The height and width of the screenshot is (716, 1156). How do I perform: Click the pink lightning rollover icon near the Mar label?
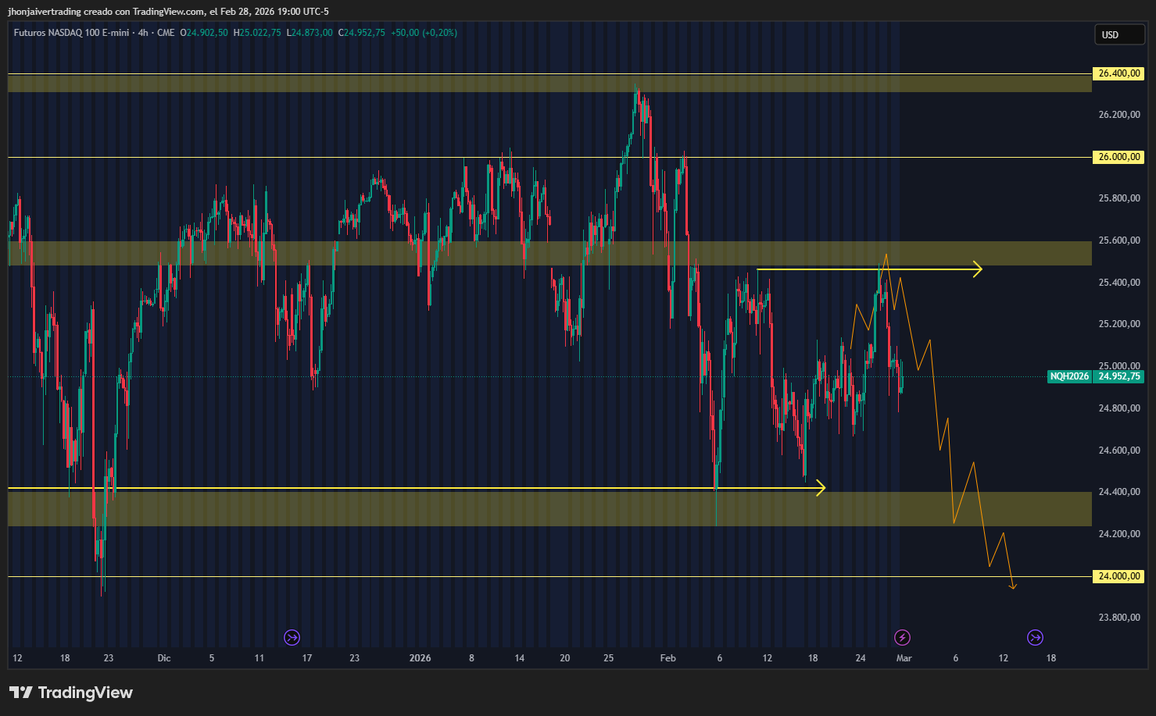click(904, 637)
